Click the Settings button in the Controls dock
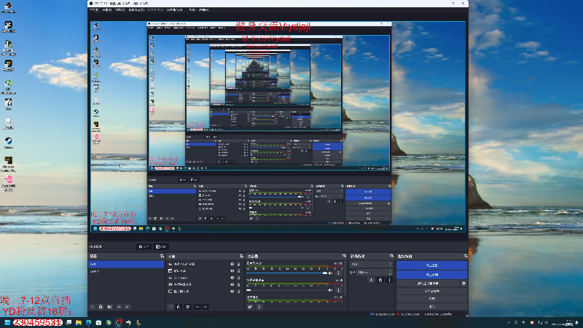 431,299
